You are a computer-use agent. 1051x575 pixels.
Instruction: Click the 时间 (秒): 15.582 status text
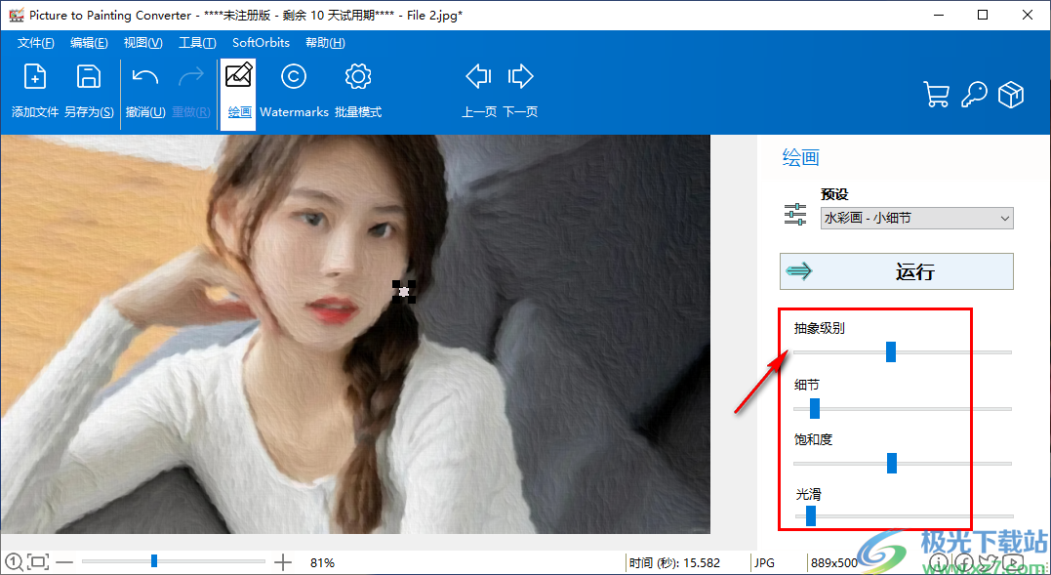[675, 562]
